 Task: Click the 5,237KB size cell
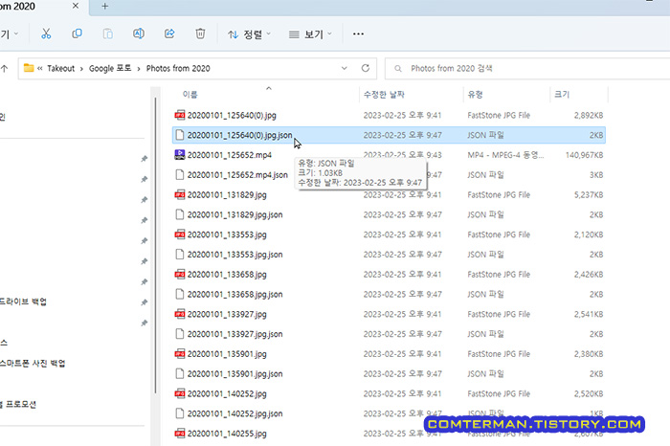[x=589, y=195]
